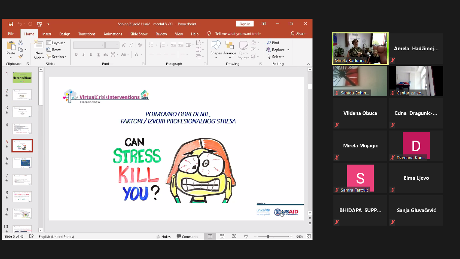Toggle the Comments pane
Screen dimensions: 460x259
pos(188,236)
